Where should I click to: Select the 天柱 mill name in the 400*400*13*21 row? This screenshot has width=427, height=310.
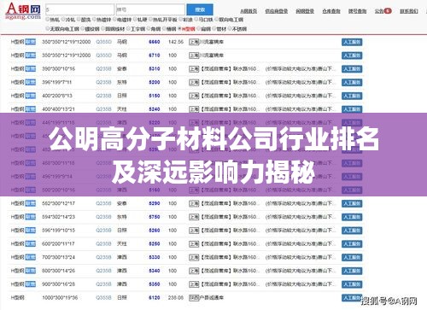coord(122,109)
